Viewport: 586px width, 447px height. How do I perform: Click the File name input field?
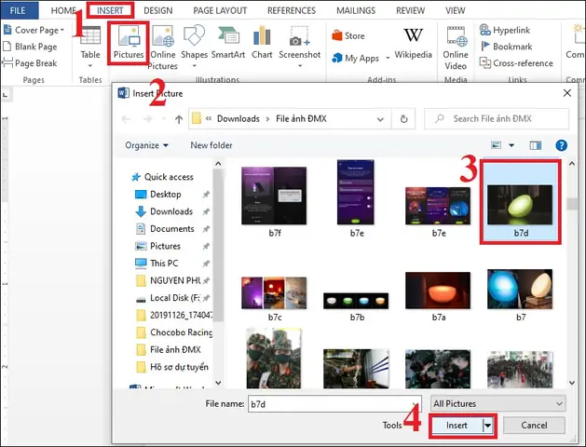pos(330,404)
